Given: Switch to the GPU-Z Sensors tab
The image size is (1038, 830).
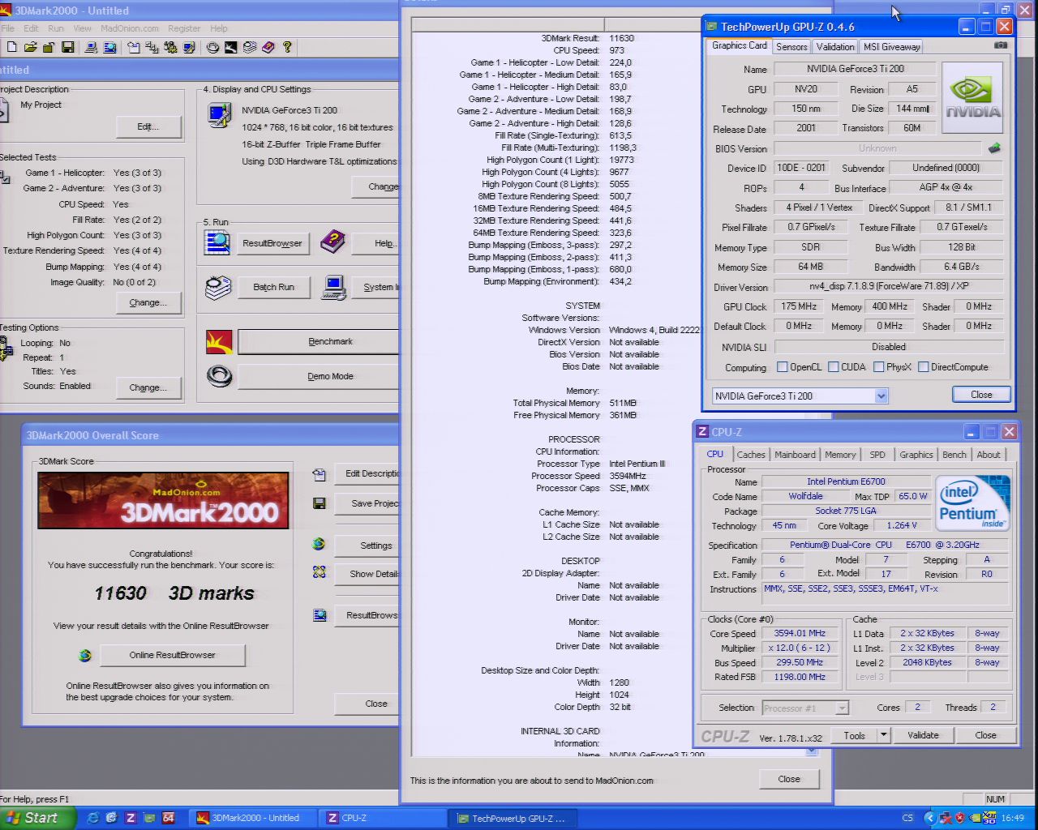Looking at the screenshot, I should tap(791, 47).
